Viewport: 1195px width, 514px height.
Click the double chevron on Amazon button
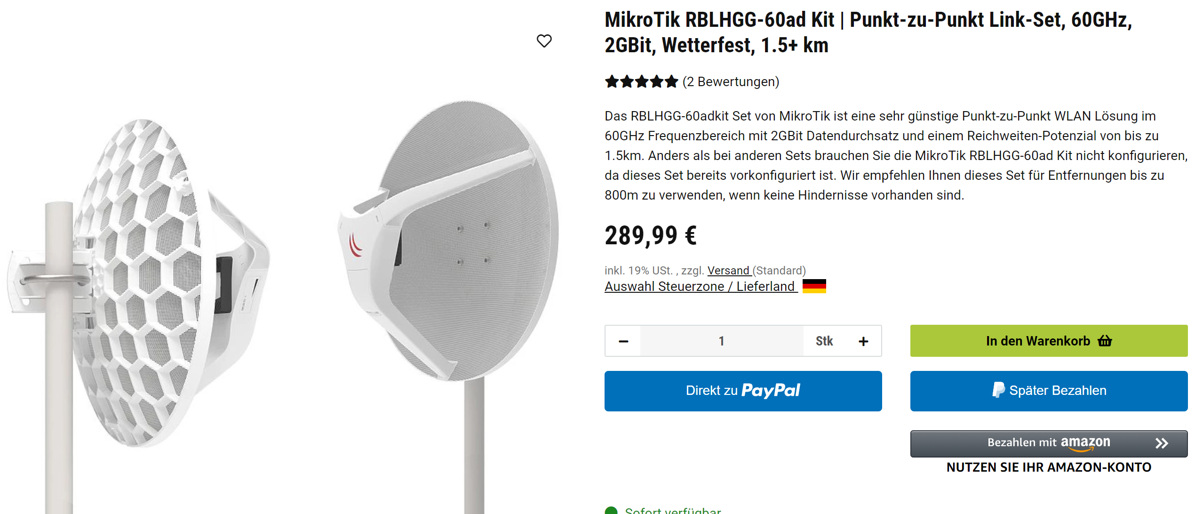1162,443
